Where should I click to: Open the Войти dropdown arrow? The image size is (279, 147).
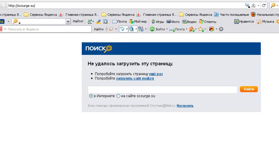(x=167, y=29)
